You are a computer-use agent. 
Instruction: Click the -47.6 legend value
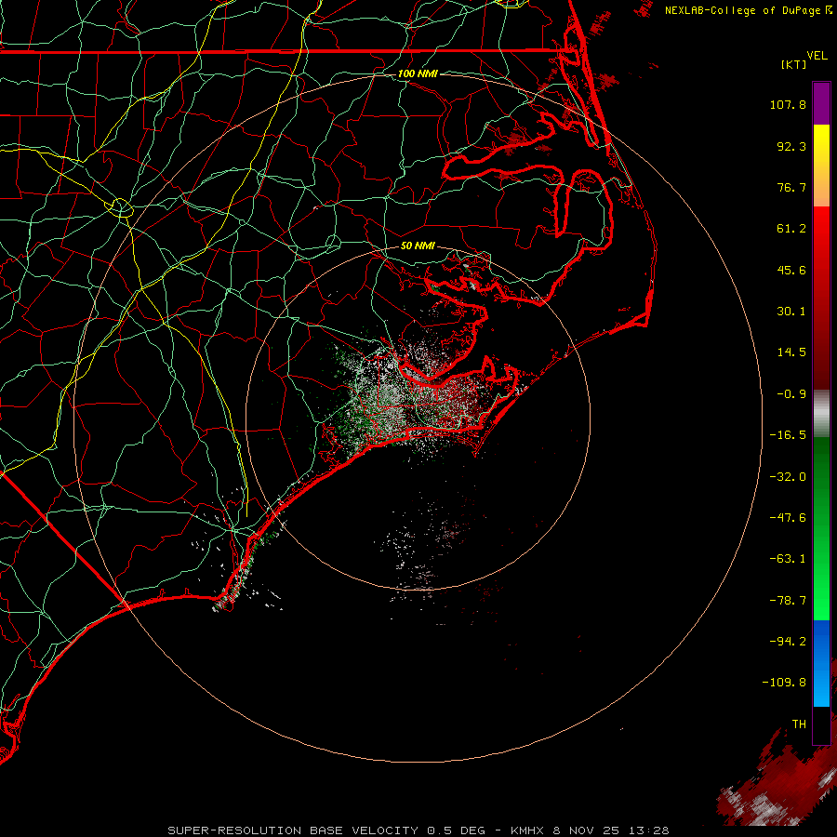pos(788,518)
